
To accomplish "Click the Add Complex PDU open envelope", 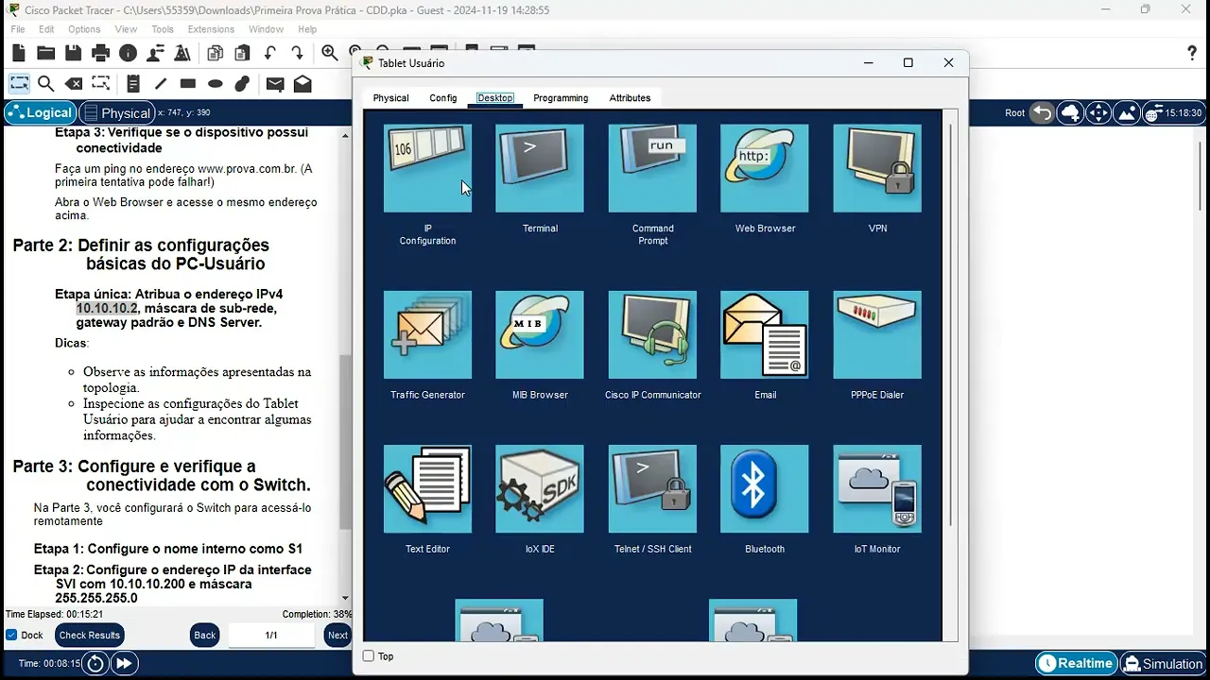I will pos(302,84).
